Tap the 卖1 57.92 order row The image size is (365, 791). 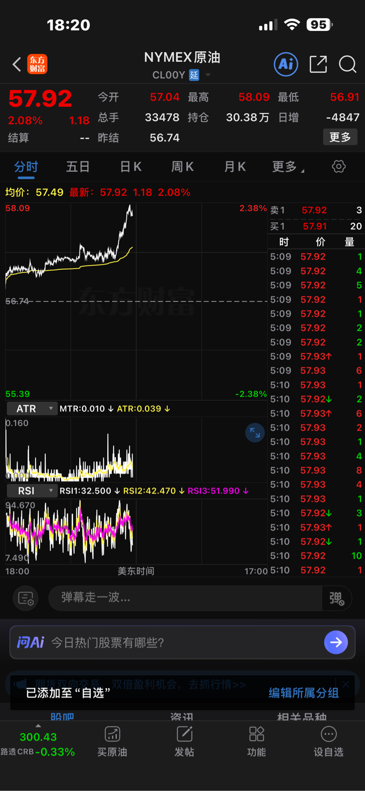coord(316,210)
